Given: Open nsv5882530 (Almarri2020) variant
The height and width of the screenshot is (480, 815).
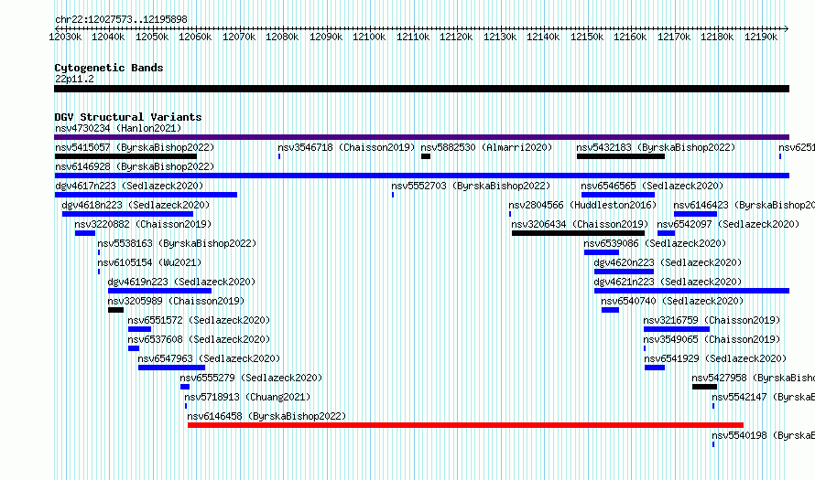Looking at the screenshot, I should pos(486,147).
